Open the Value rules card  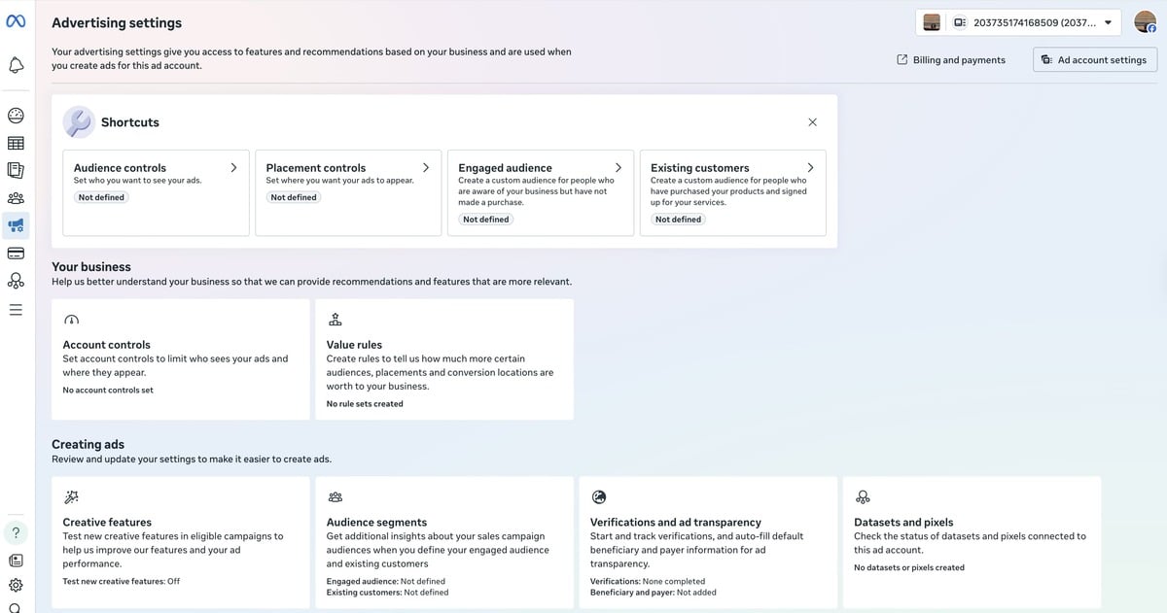pyautogui.click(x=444, y=359)
